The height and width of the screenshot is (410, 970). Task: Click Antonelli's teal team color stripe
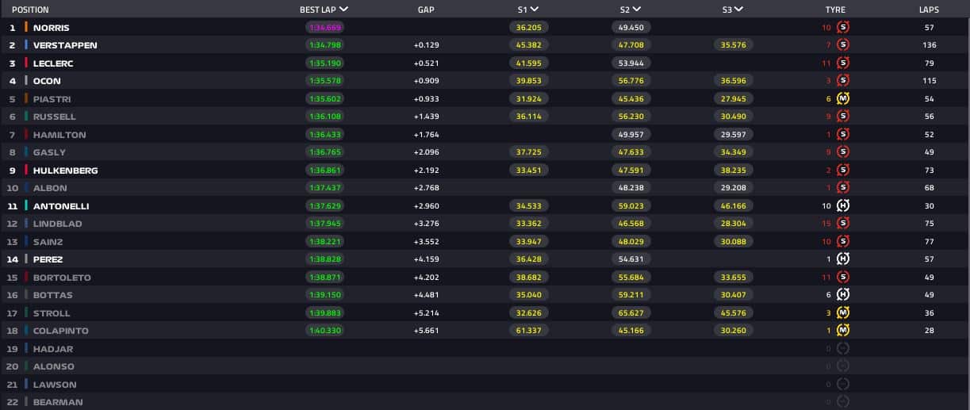[26, 206]
